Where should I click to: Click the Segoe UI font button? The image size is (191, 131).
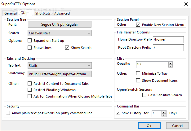point(60,24)
